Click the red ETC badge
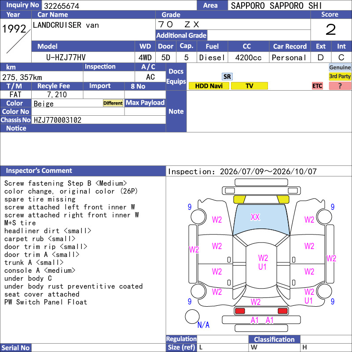 [317, 86]
